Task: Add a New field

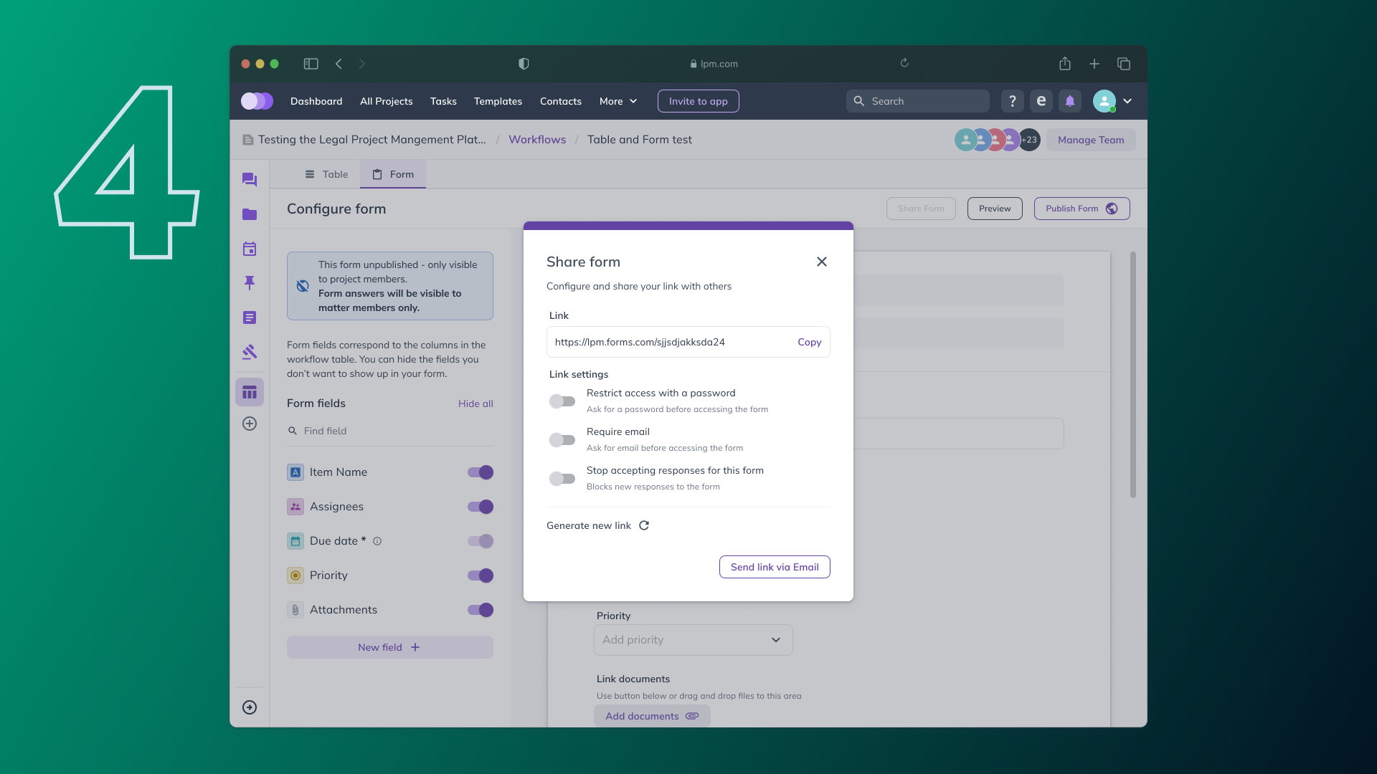Action: tap(390, 647)
